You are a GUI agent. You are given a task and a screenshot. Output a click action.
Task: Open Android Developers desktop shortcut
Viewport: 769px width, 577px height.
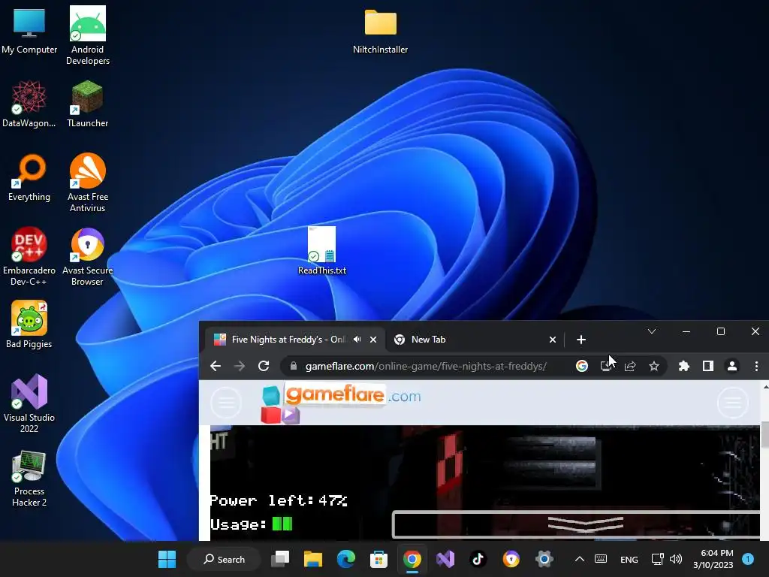point(88,35)
